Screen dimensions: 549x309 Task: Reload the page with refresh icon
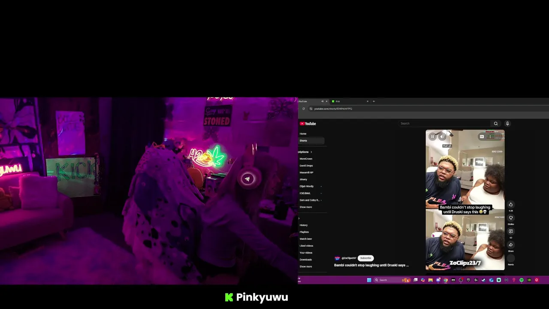point(304,109)
